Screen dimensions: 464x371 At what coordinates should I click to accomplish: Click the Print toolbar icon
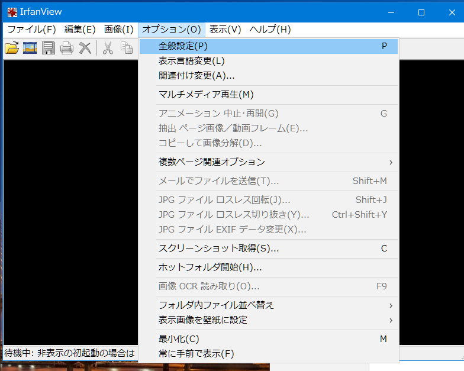67,48
